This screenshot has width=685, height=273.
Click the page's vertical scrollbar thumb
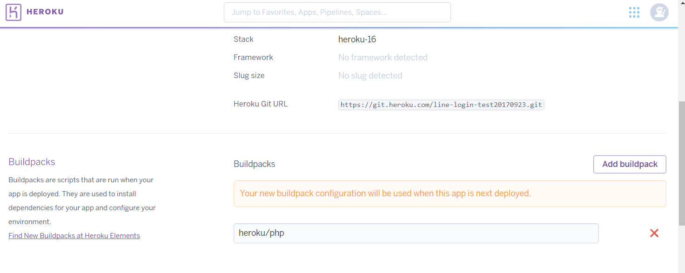[x=682, y=163]
